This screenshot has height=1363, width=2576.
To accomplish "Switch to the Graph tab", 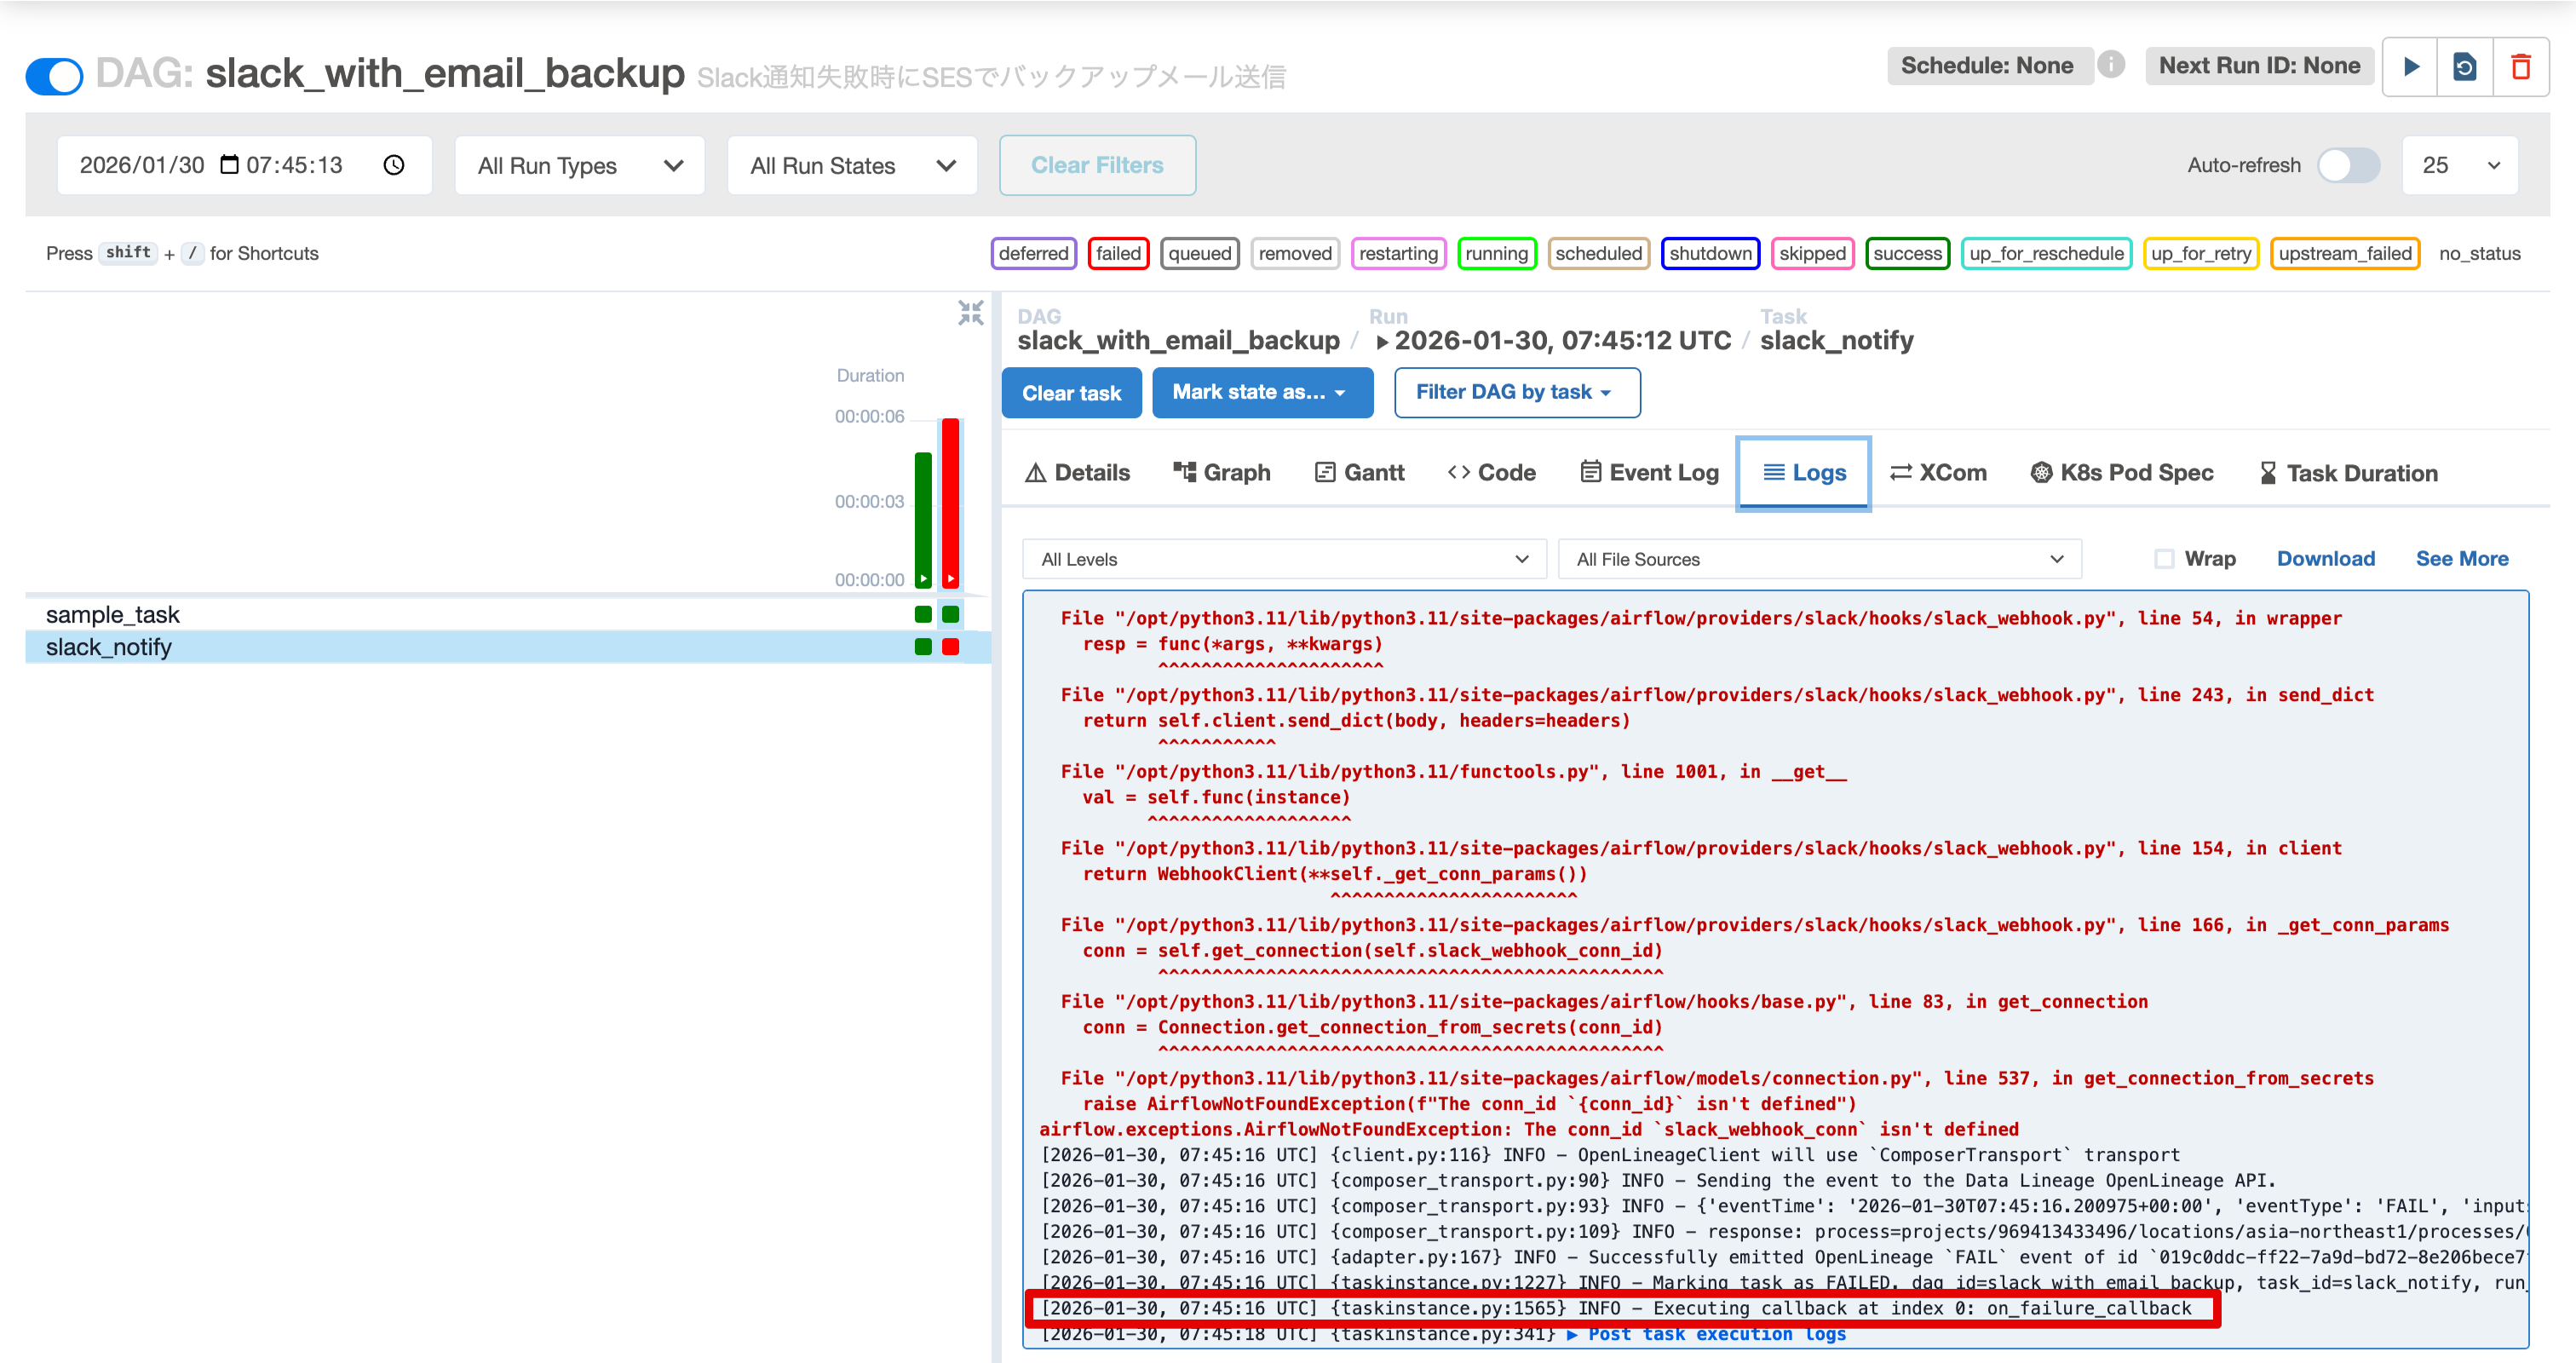I will (x=1221, y=472).
